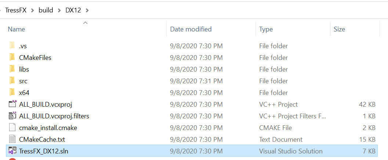Image resolution: width=388 pixels, height=160 pixels.
Task: Expand the chevron after TressFX breadcrumb
Action: pos(33,10)
